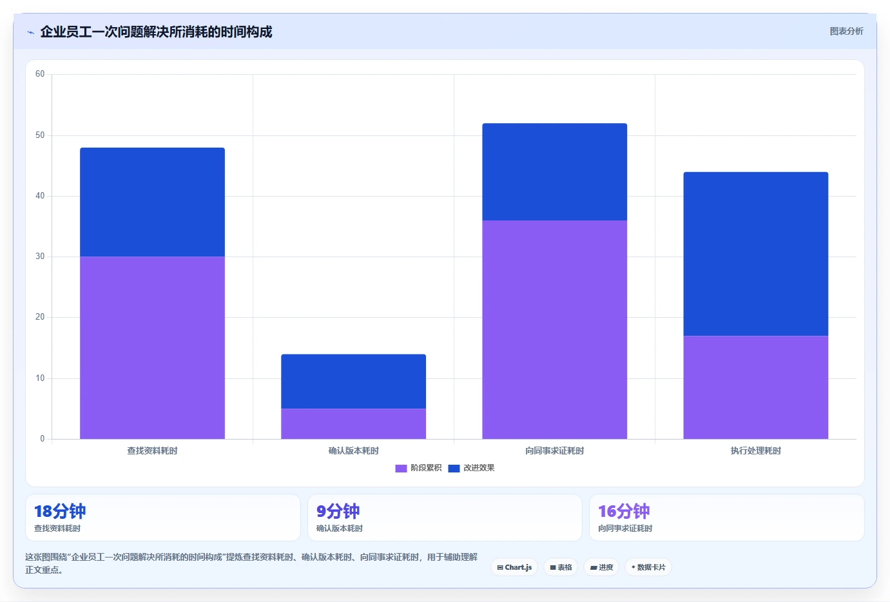This screenshot has width=890, height=602.
Task: Click the y-axis value 30
Action: pos(40,257)
